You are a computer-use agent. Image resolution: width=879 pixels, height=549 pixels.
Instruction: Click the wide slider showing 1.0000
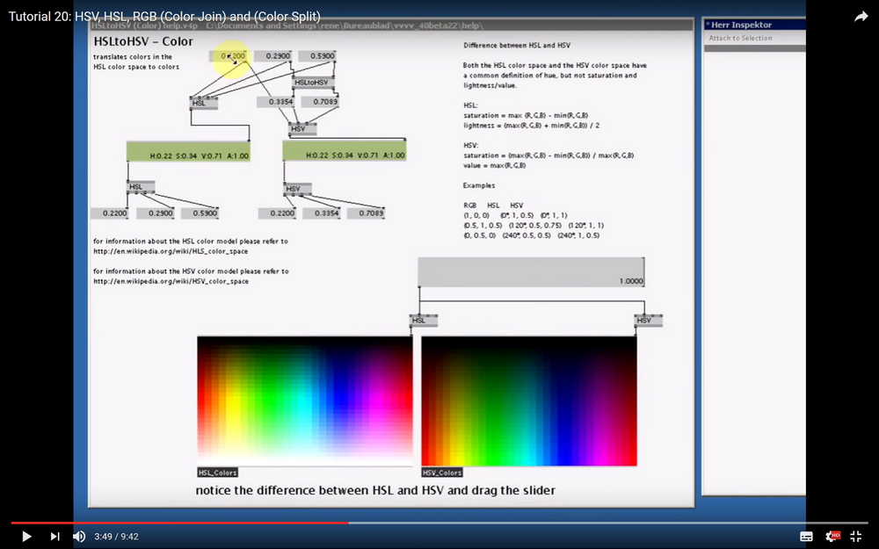tap(527, 271)
